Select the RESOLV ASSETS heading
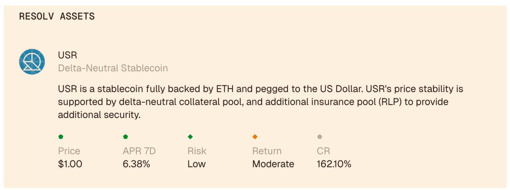The height and width of the screenshot is (190, 510). [57, 16]
